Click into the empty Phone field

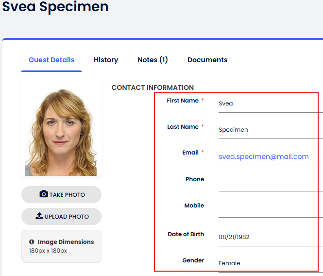(x=270, y=182)
